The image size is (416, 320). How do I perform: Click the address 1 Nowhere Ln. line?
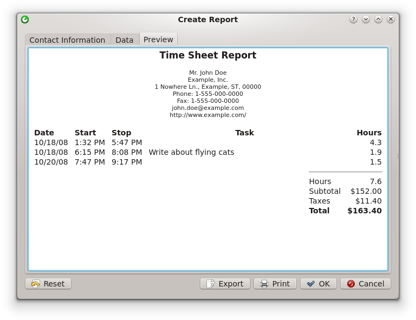(208, 87)
